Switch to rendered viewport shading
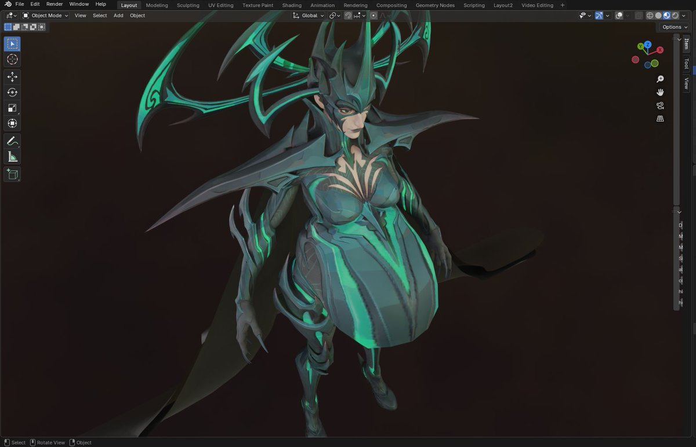The width and height of the screenshot is (696, 447). pos(675,16)
